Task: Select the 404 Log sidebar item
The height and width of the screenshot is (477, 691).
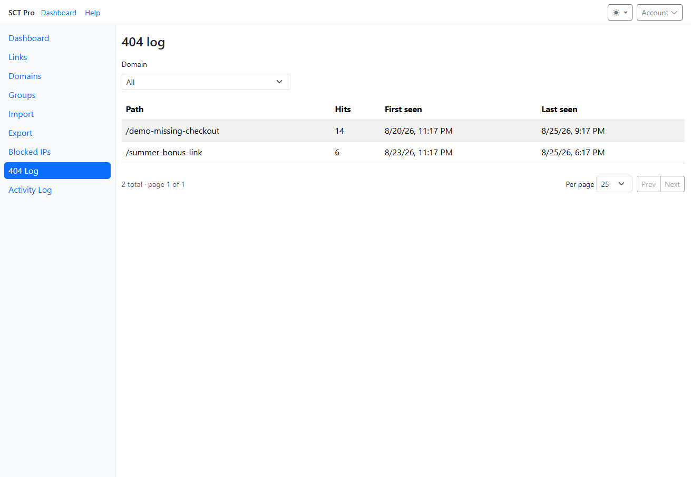Action: (x=57, y=171)
